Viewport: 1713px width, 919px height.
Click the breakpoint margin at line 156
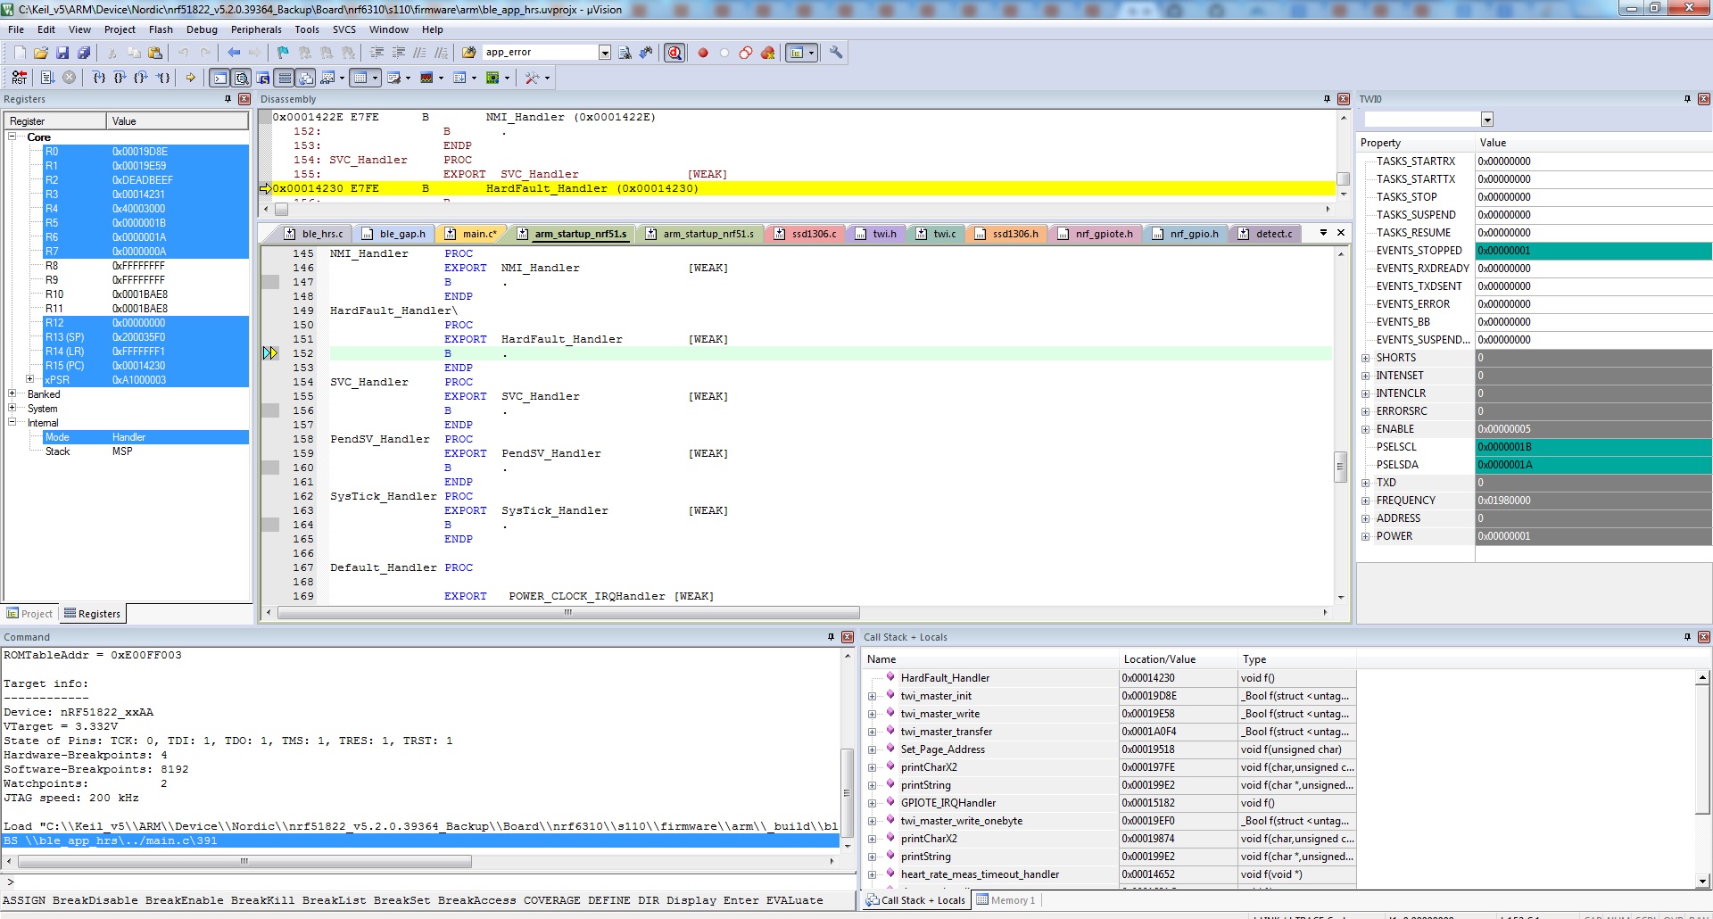[x=270, y=410]
